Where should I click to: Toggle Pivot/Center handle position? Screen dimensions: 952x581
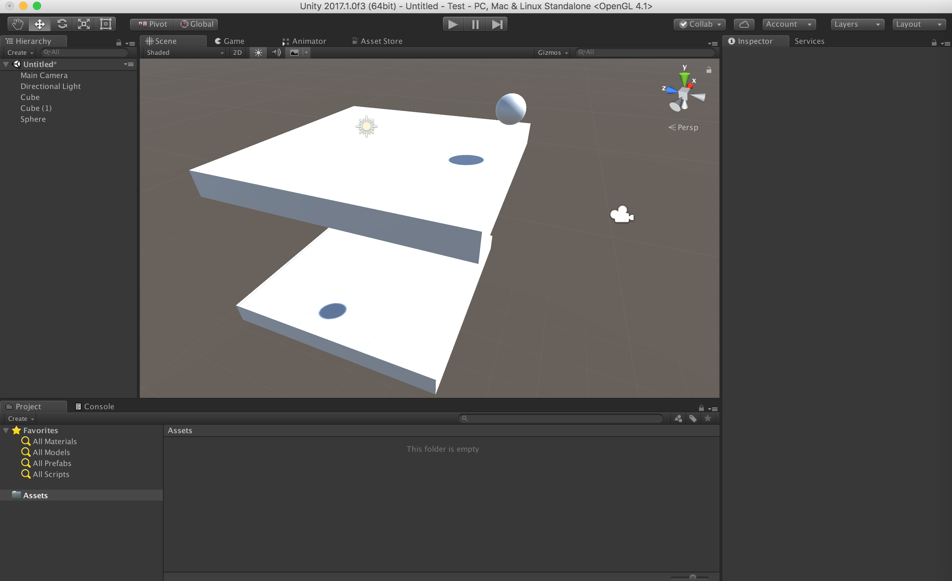pos(152,24)
